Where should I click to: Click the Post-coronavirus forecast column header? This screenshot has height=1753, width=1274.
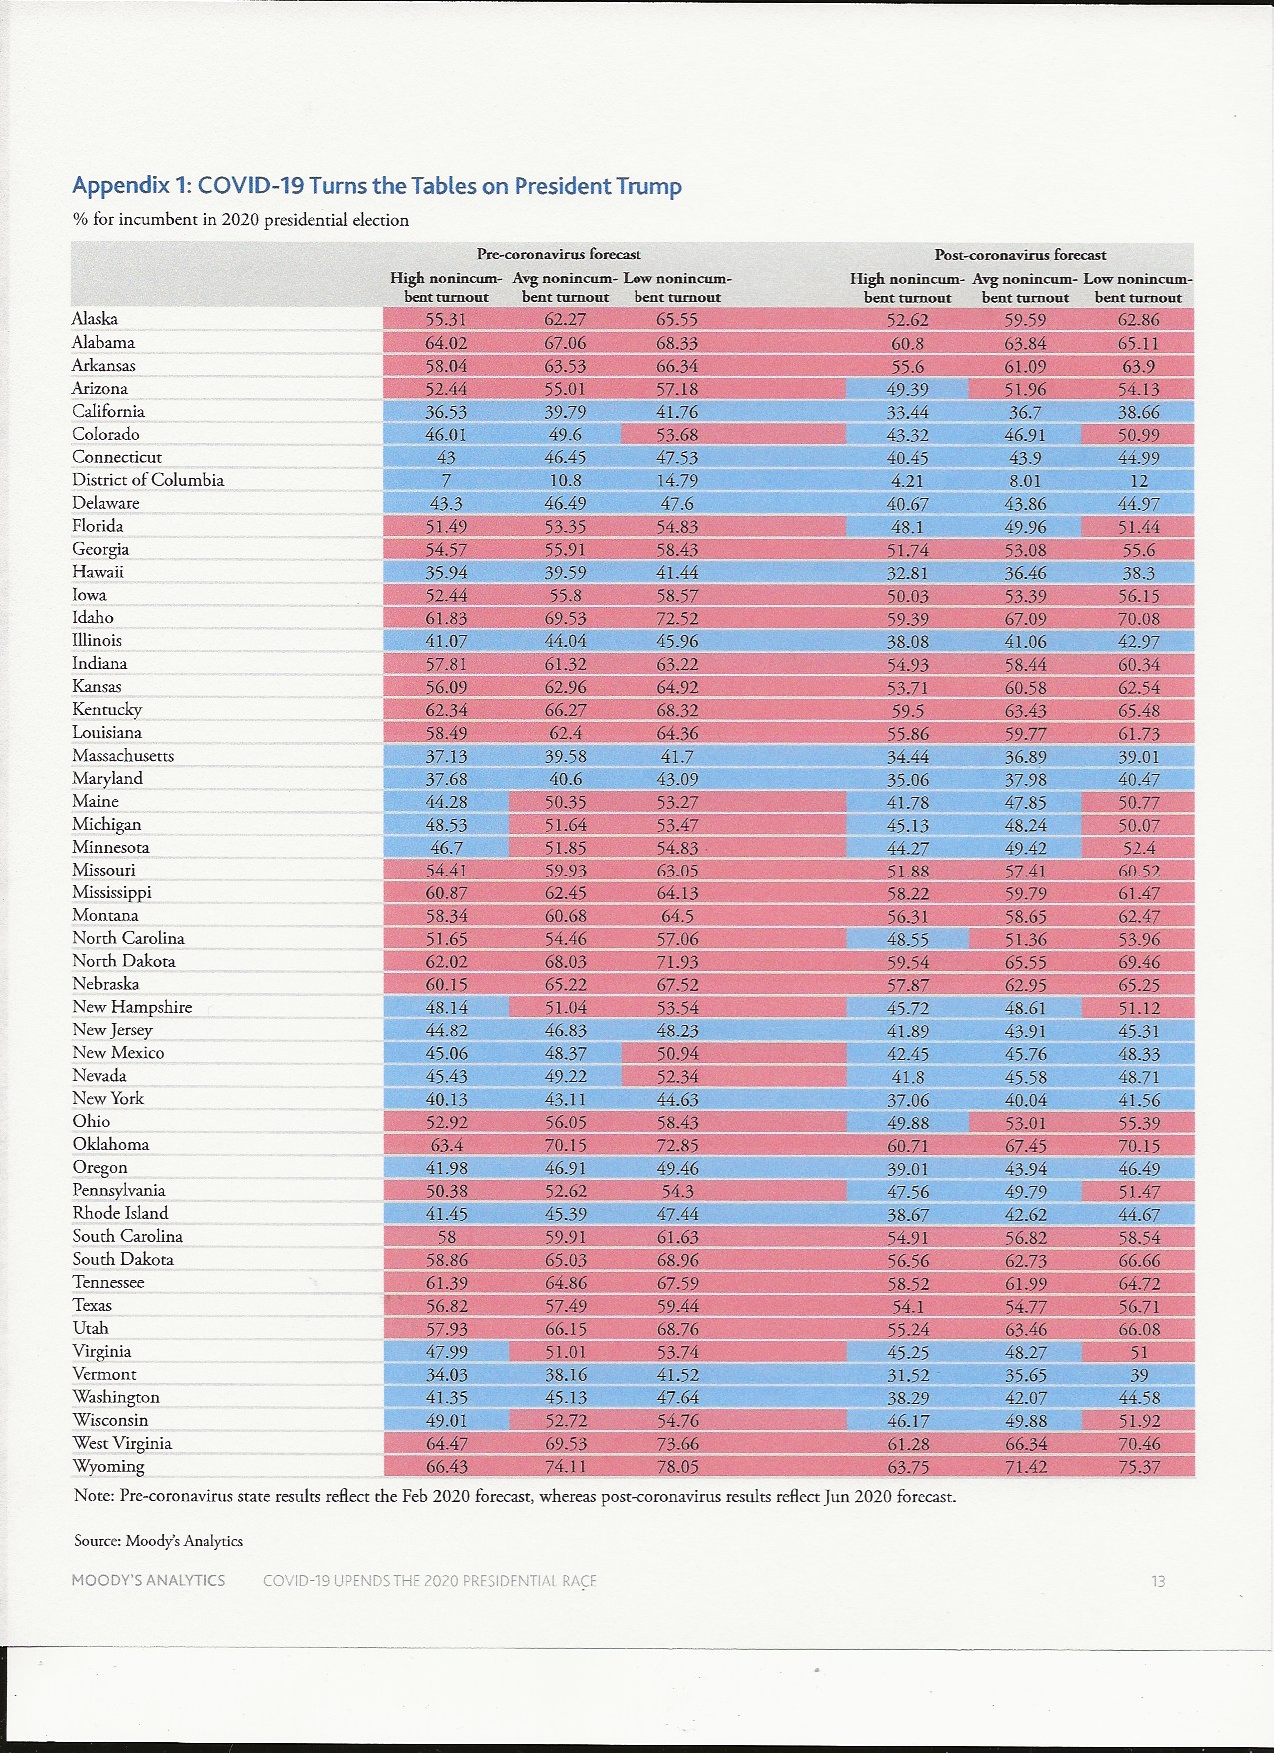pyautogui.click(x=1020, y=254)
